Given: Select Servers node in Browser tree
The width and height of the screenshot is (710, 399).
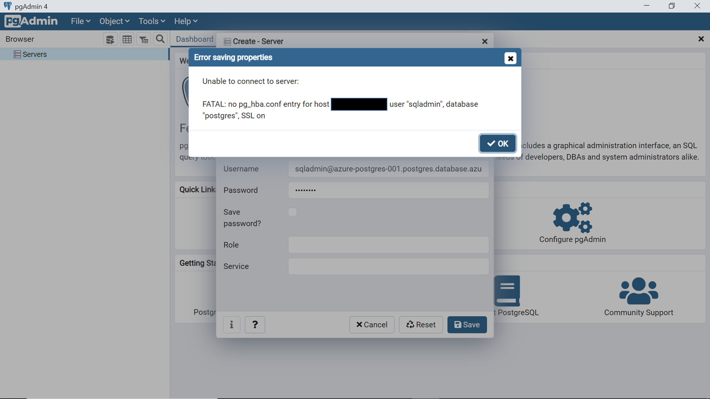Looking at the screenshot, I should pyautogui.click(x=34, y=54).
